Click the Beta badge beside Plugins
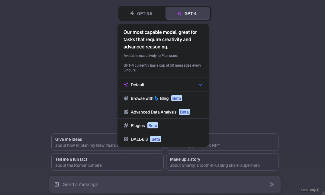 click(x=153, y=126)
